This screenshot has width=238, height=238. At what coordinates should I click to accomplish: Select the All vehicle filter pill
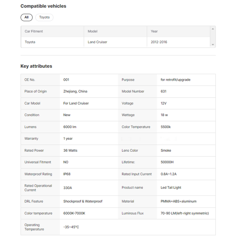[26, 17]
